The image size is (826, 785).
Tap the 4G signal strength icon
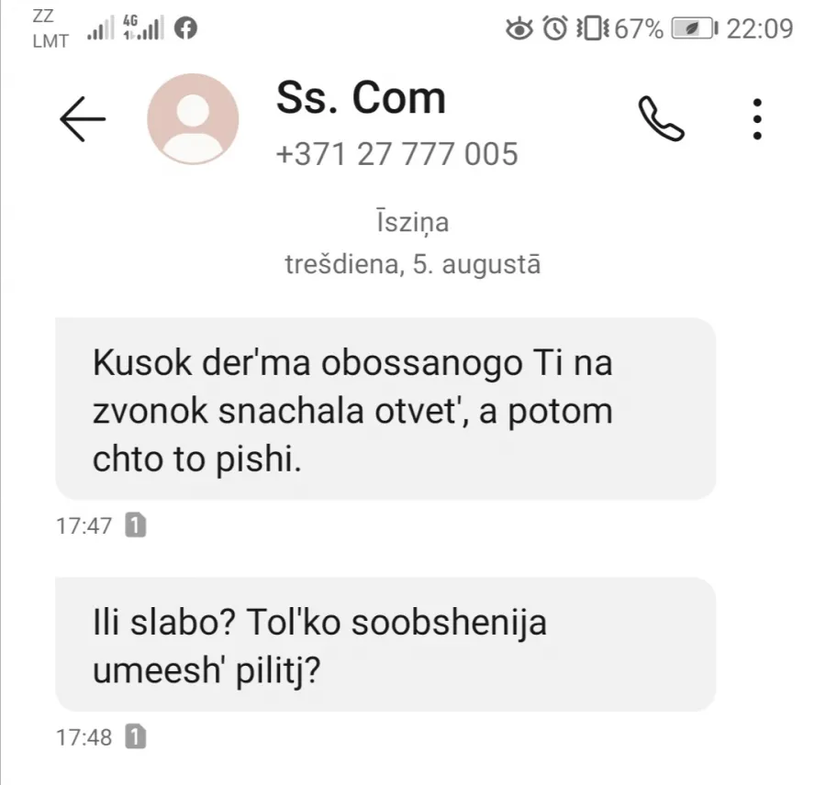point(143,28)
